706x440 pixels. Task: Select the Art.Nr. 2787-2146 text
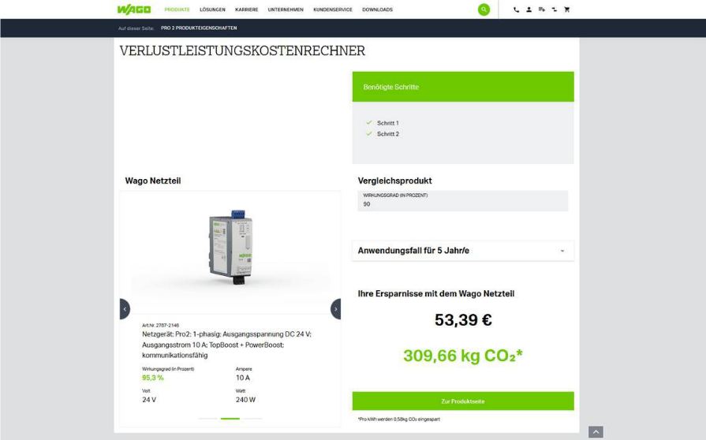click(x=160, y=325)
